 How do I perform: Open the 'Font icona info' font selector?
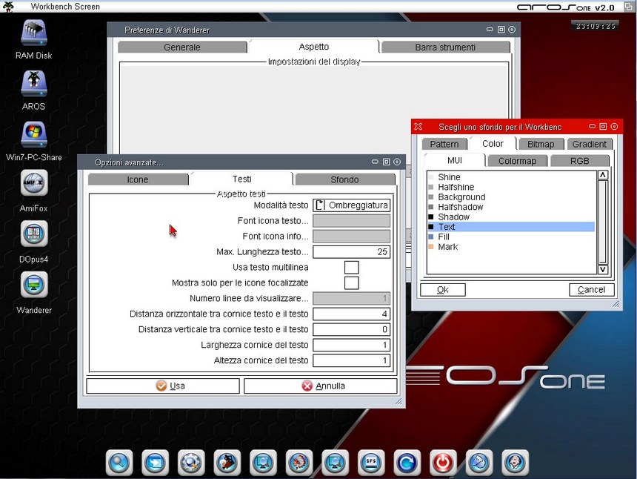(351, 237)
